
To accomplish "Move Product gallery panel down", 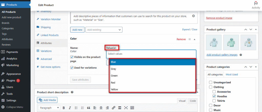I will coord(251,30).
